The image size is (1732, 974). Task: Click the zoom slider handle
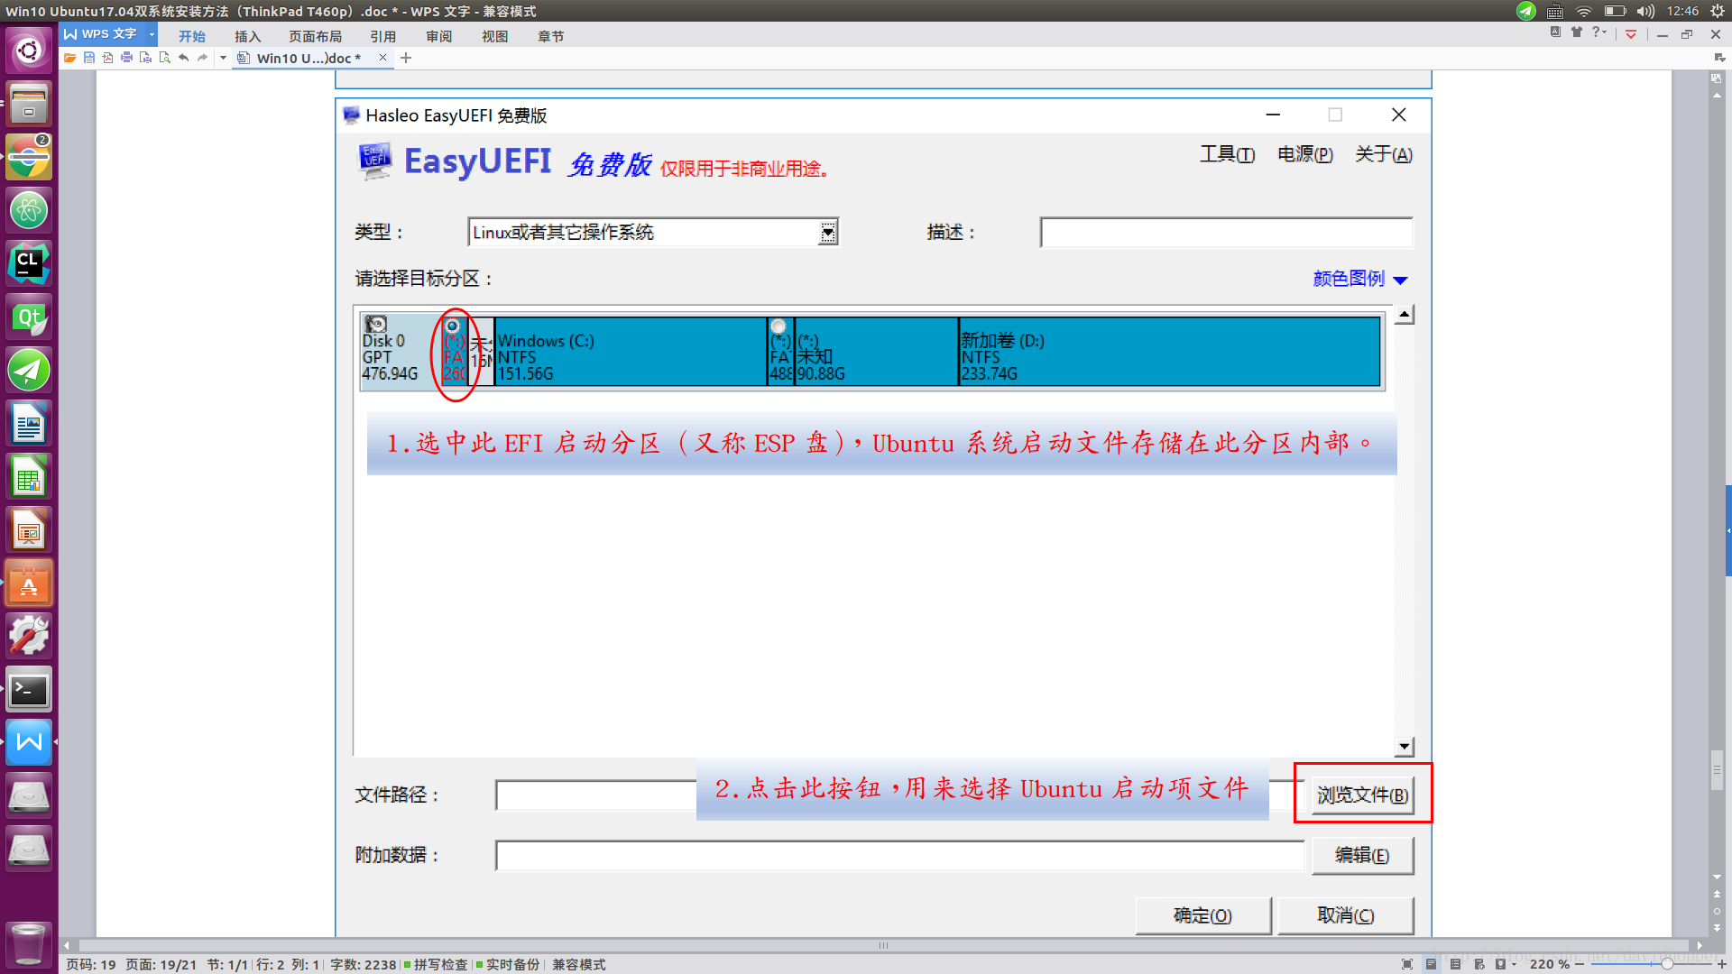[1667, 964]
